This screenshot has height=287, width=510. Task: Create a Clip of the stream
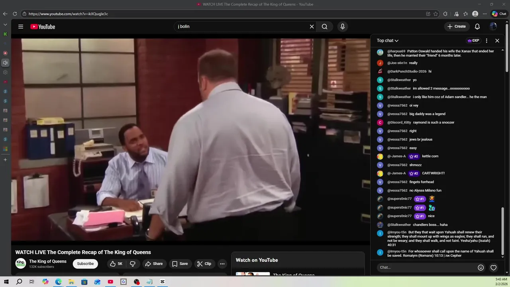tap(204, 263)
